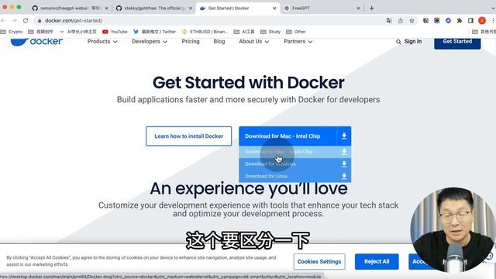Click the Linux download arrow icon

[x=344, y=176]
